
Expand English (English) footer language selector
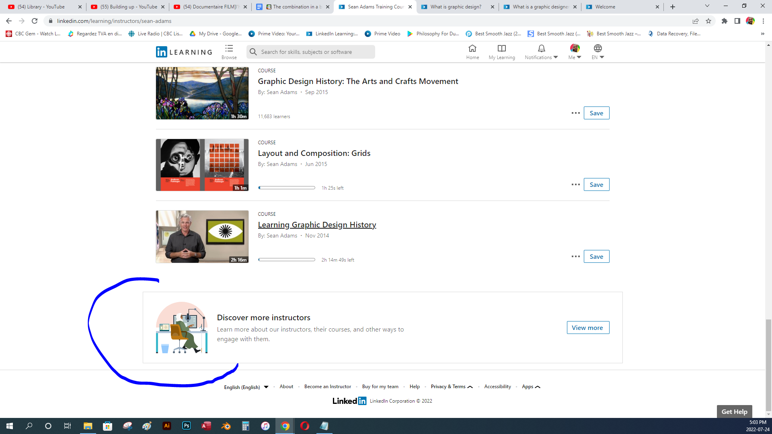pos(246,387)
